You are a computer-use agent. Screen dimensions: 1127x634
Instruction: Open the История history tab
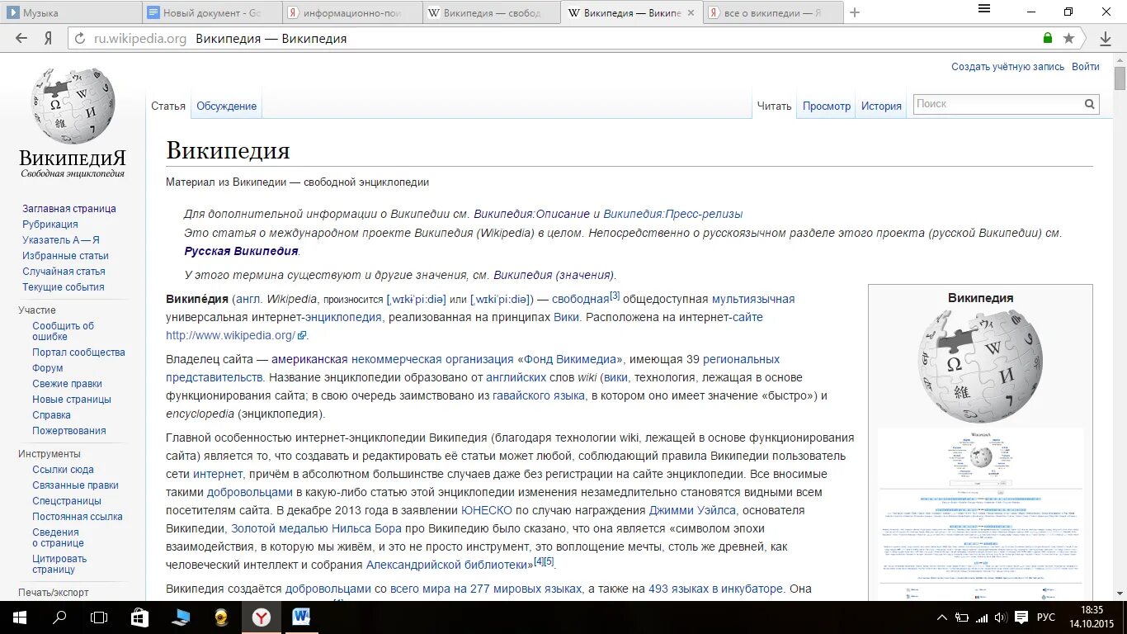881,106
